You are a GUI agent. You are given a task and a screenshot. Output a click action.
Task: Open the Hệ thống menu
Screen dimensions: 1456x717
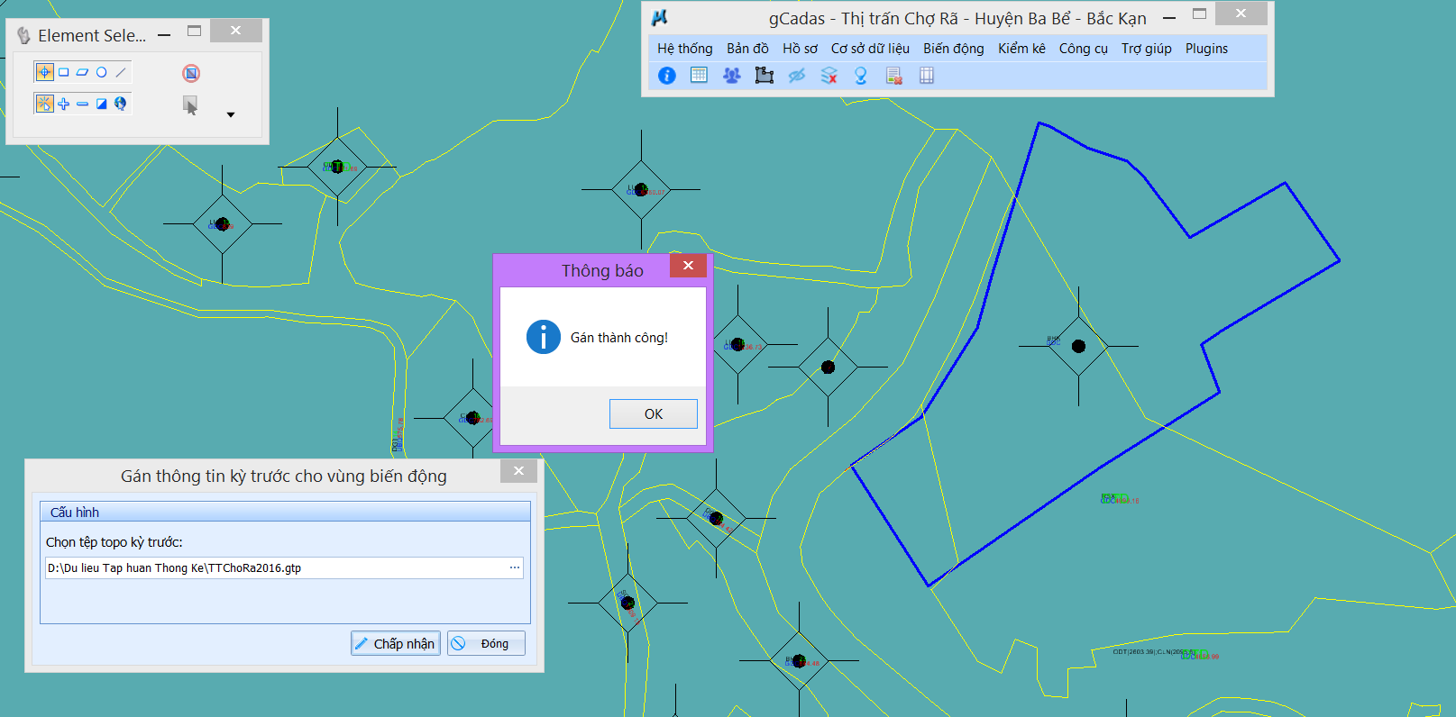[x=684, y=49]
